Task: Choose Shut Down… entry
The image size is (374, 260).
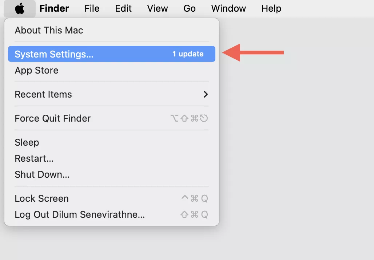Action: point(112,174)
